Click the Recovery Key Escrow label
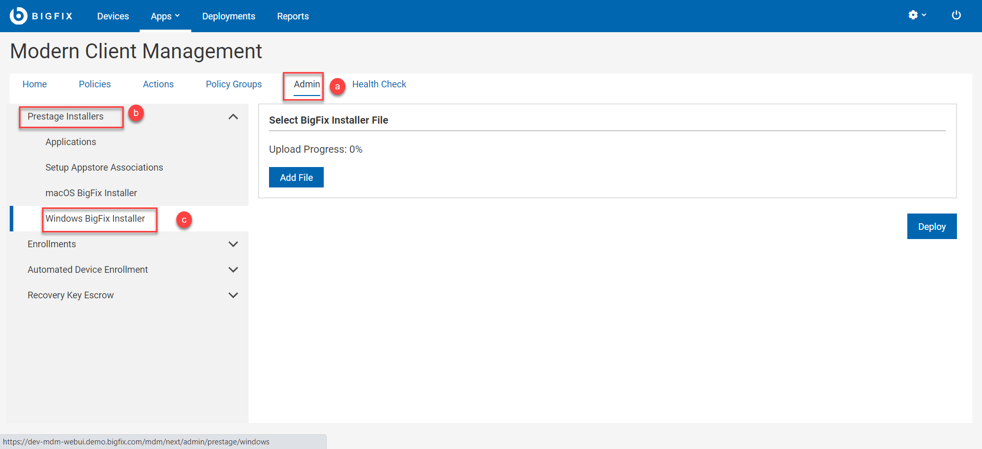The height and width of the screenshot is (449, 982). click(71, 295)
